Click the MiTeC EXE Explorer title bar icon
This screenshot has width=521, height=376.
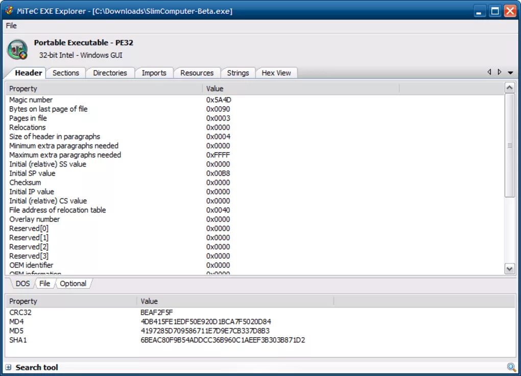(9, 11)
